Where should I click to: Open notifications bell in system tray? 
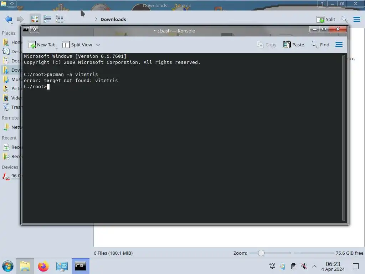click(272, 266)
